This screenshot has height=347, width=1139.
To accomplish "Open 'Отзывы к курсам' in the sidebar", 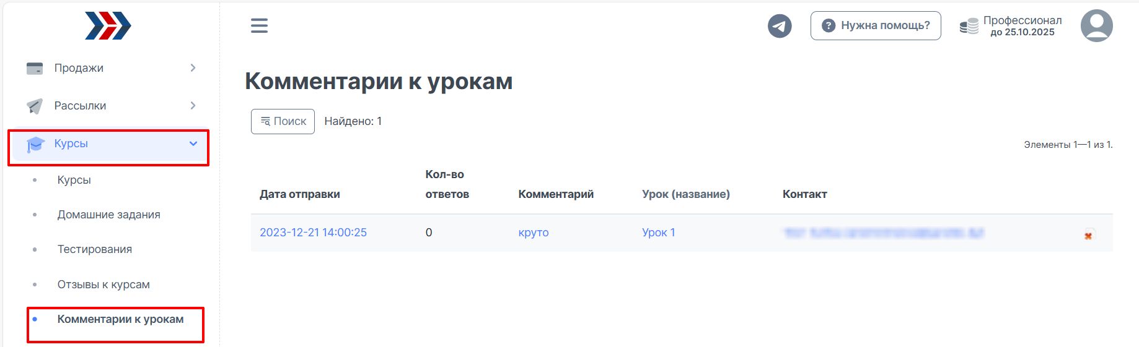I will [x=103, y=285].
